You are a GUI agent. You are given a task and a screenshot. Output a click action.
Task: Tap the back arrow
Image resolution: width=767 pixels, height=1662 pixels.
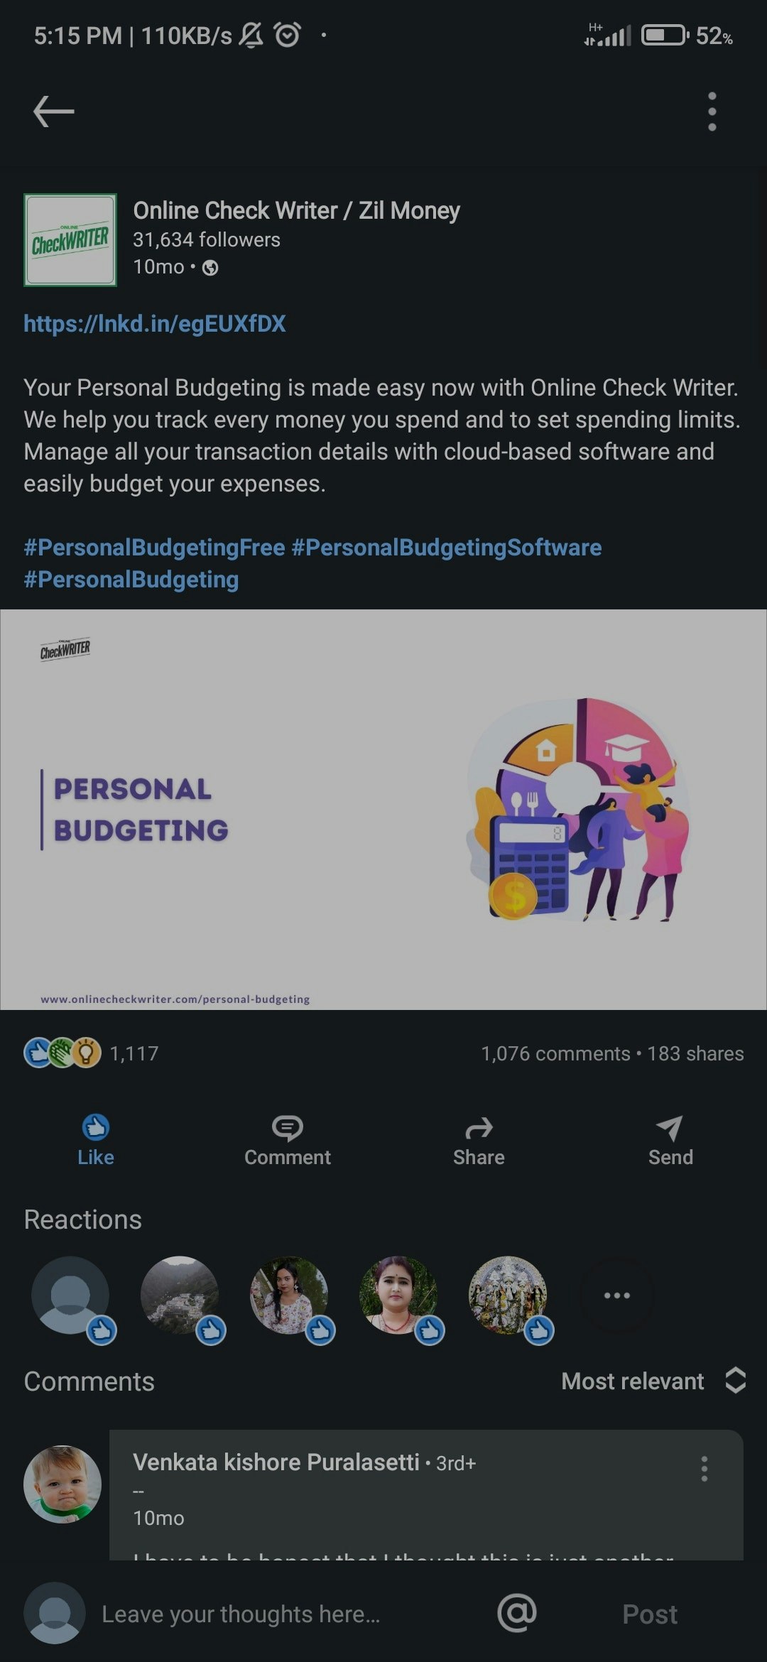54,112
